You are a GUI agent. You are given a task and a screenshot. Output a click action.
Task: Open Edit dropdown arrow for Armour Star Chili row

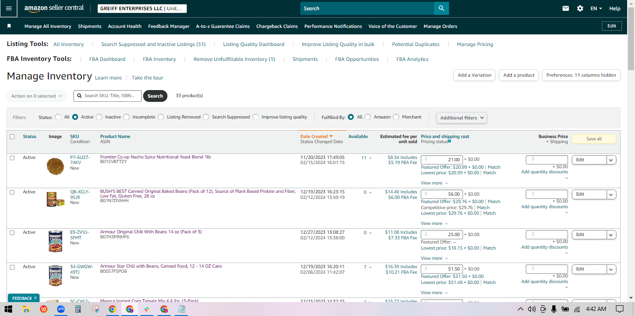[x=611, y=269]
